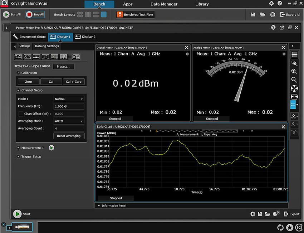Choose the two-column bench layout

point(88,15)
